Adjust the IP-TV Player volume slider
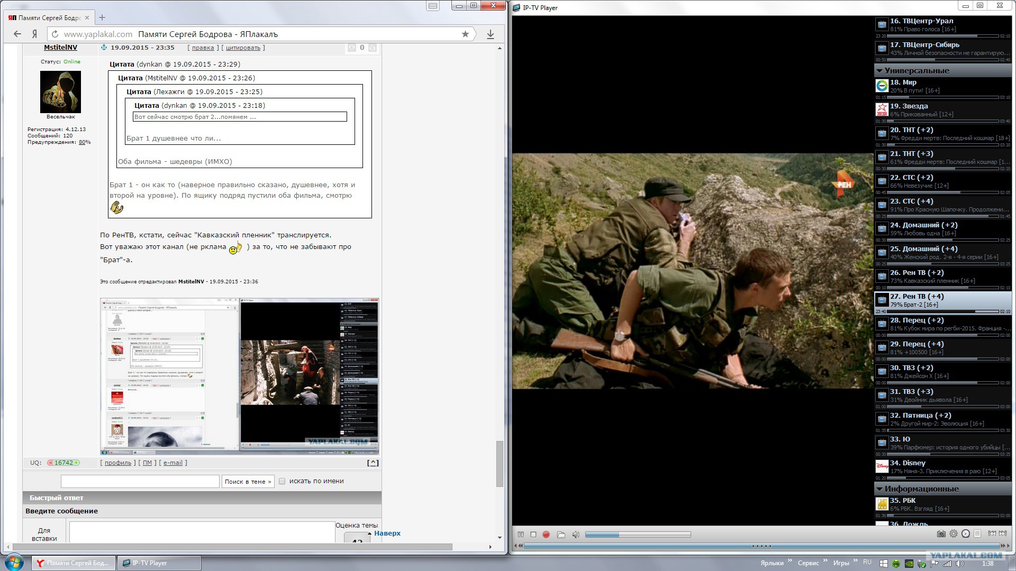 click(x=638, y=535)
